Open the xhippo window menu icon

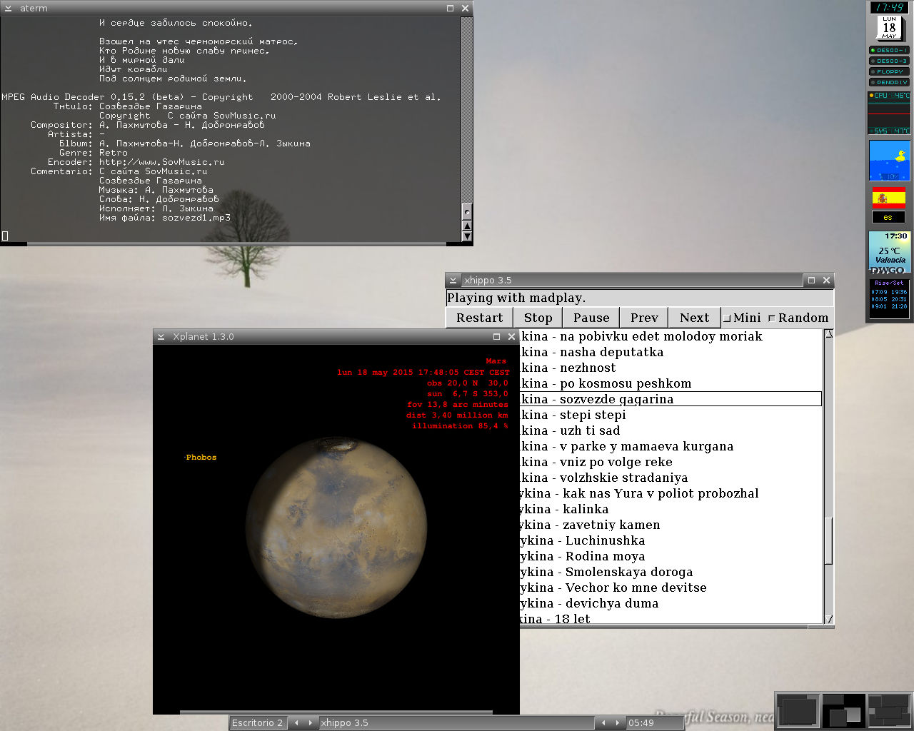coord(453,281)
